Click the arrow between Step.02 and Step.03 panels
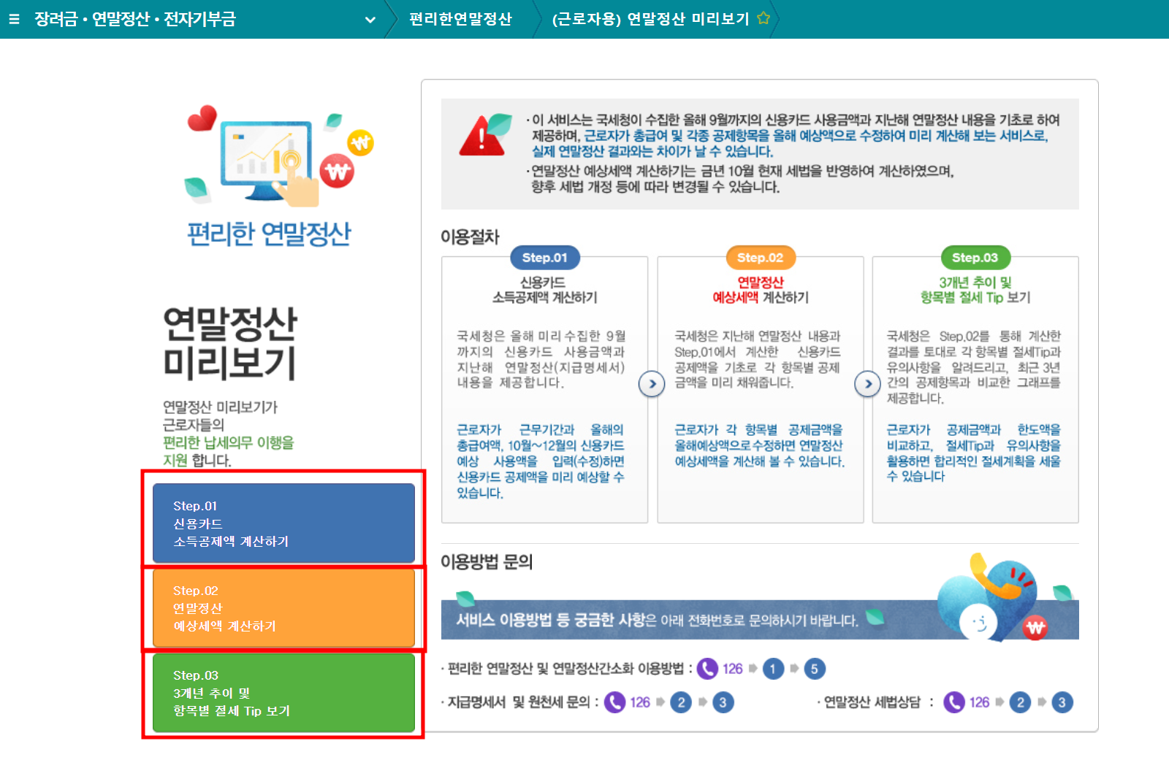Image resolution: width=1169 pixels, height=760 pixels. 867,384
